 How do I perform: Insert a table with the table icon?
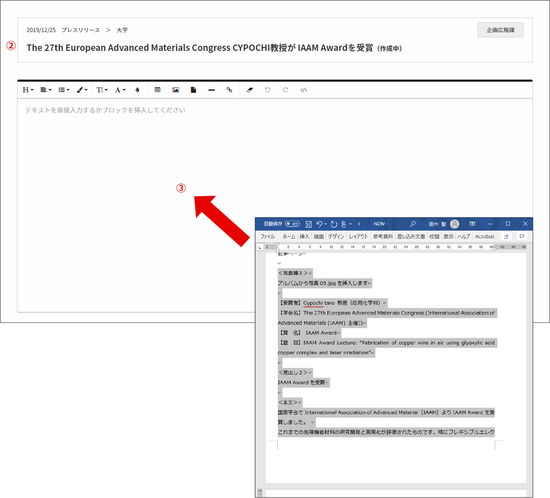coord(158,90)
